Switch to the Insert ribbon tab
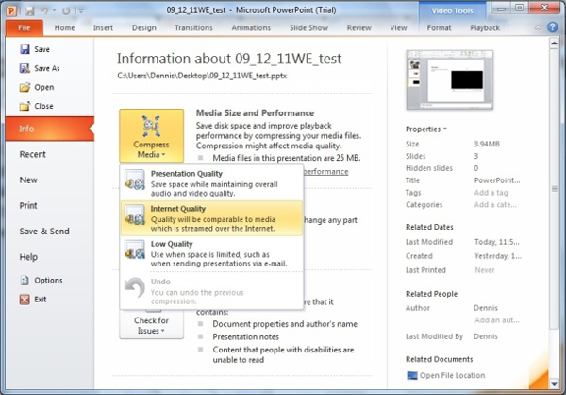 point(103,27)
